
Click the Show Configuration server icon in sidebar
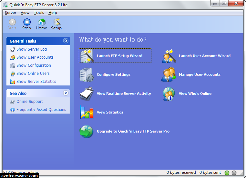pos(13,66)
